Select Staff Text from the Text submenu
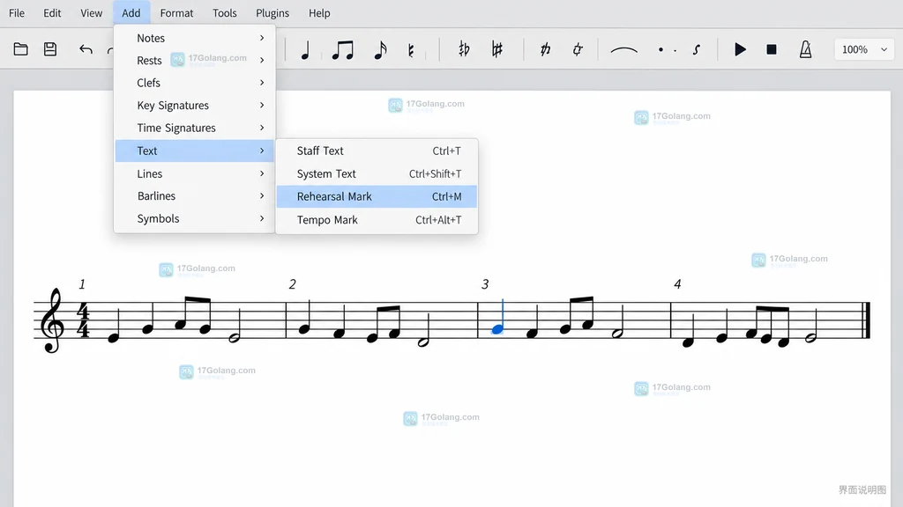 click(x=377, y=151)
